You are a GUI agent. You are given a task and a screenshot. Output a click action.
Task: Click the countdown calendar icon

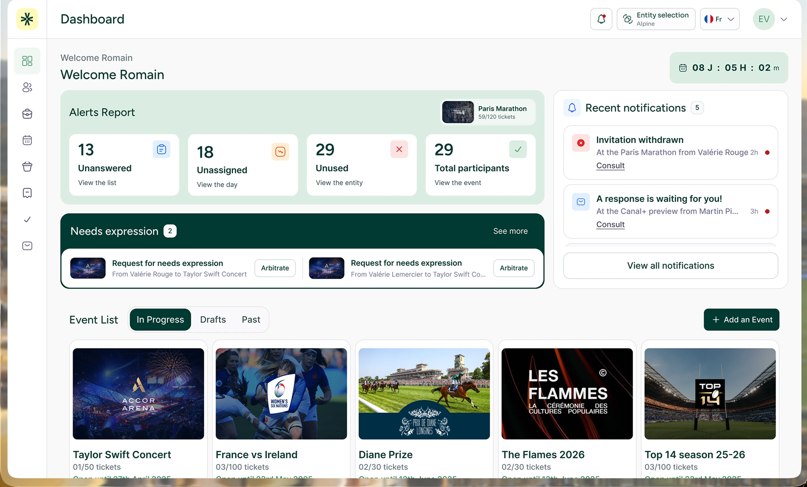[683, 68]
